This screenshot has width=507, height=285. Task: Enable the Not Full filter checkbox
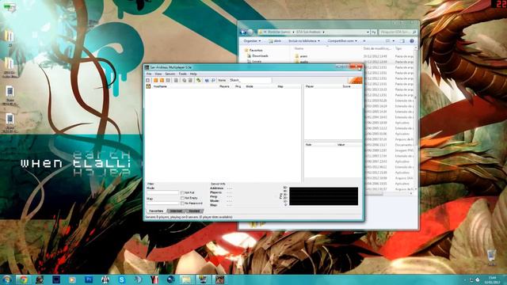pyautogui.click(x=182, y=193)
